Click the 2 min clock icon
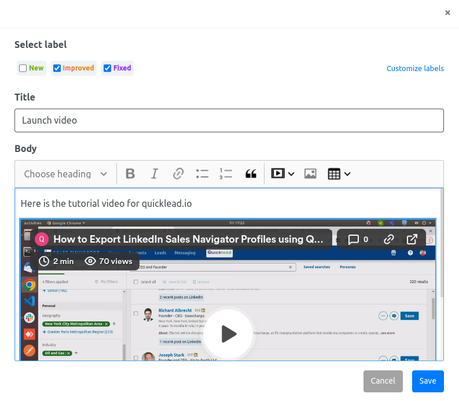This screenshot has width=459, height=401. coord(44,261)
